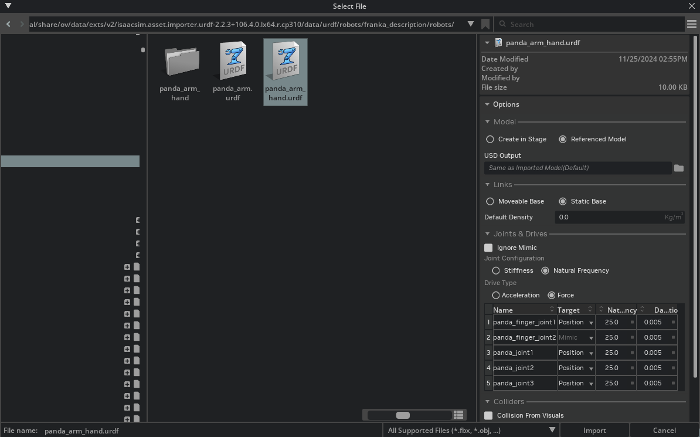This screenshot has height=437, width=700.
Task: Click the USD Output browse folder icon
Action: (679, 168)
